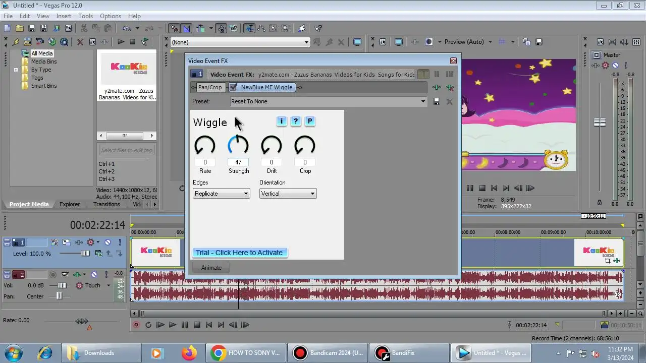646x363 pixels.
Task: Toggle Automatic Crossfades button
Action: pyautogui.click(x=186, y=28)
